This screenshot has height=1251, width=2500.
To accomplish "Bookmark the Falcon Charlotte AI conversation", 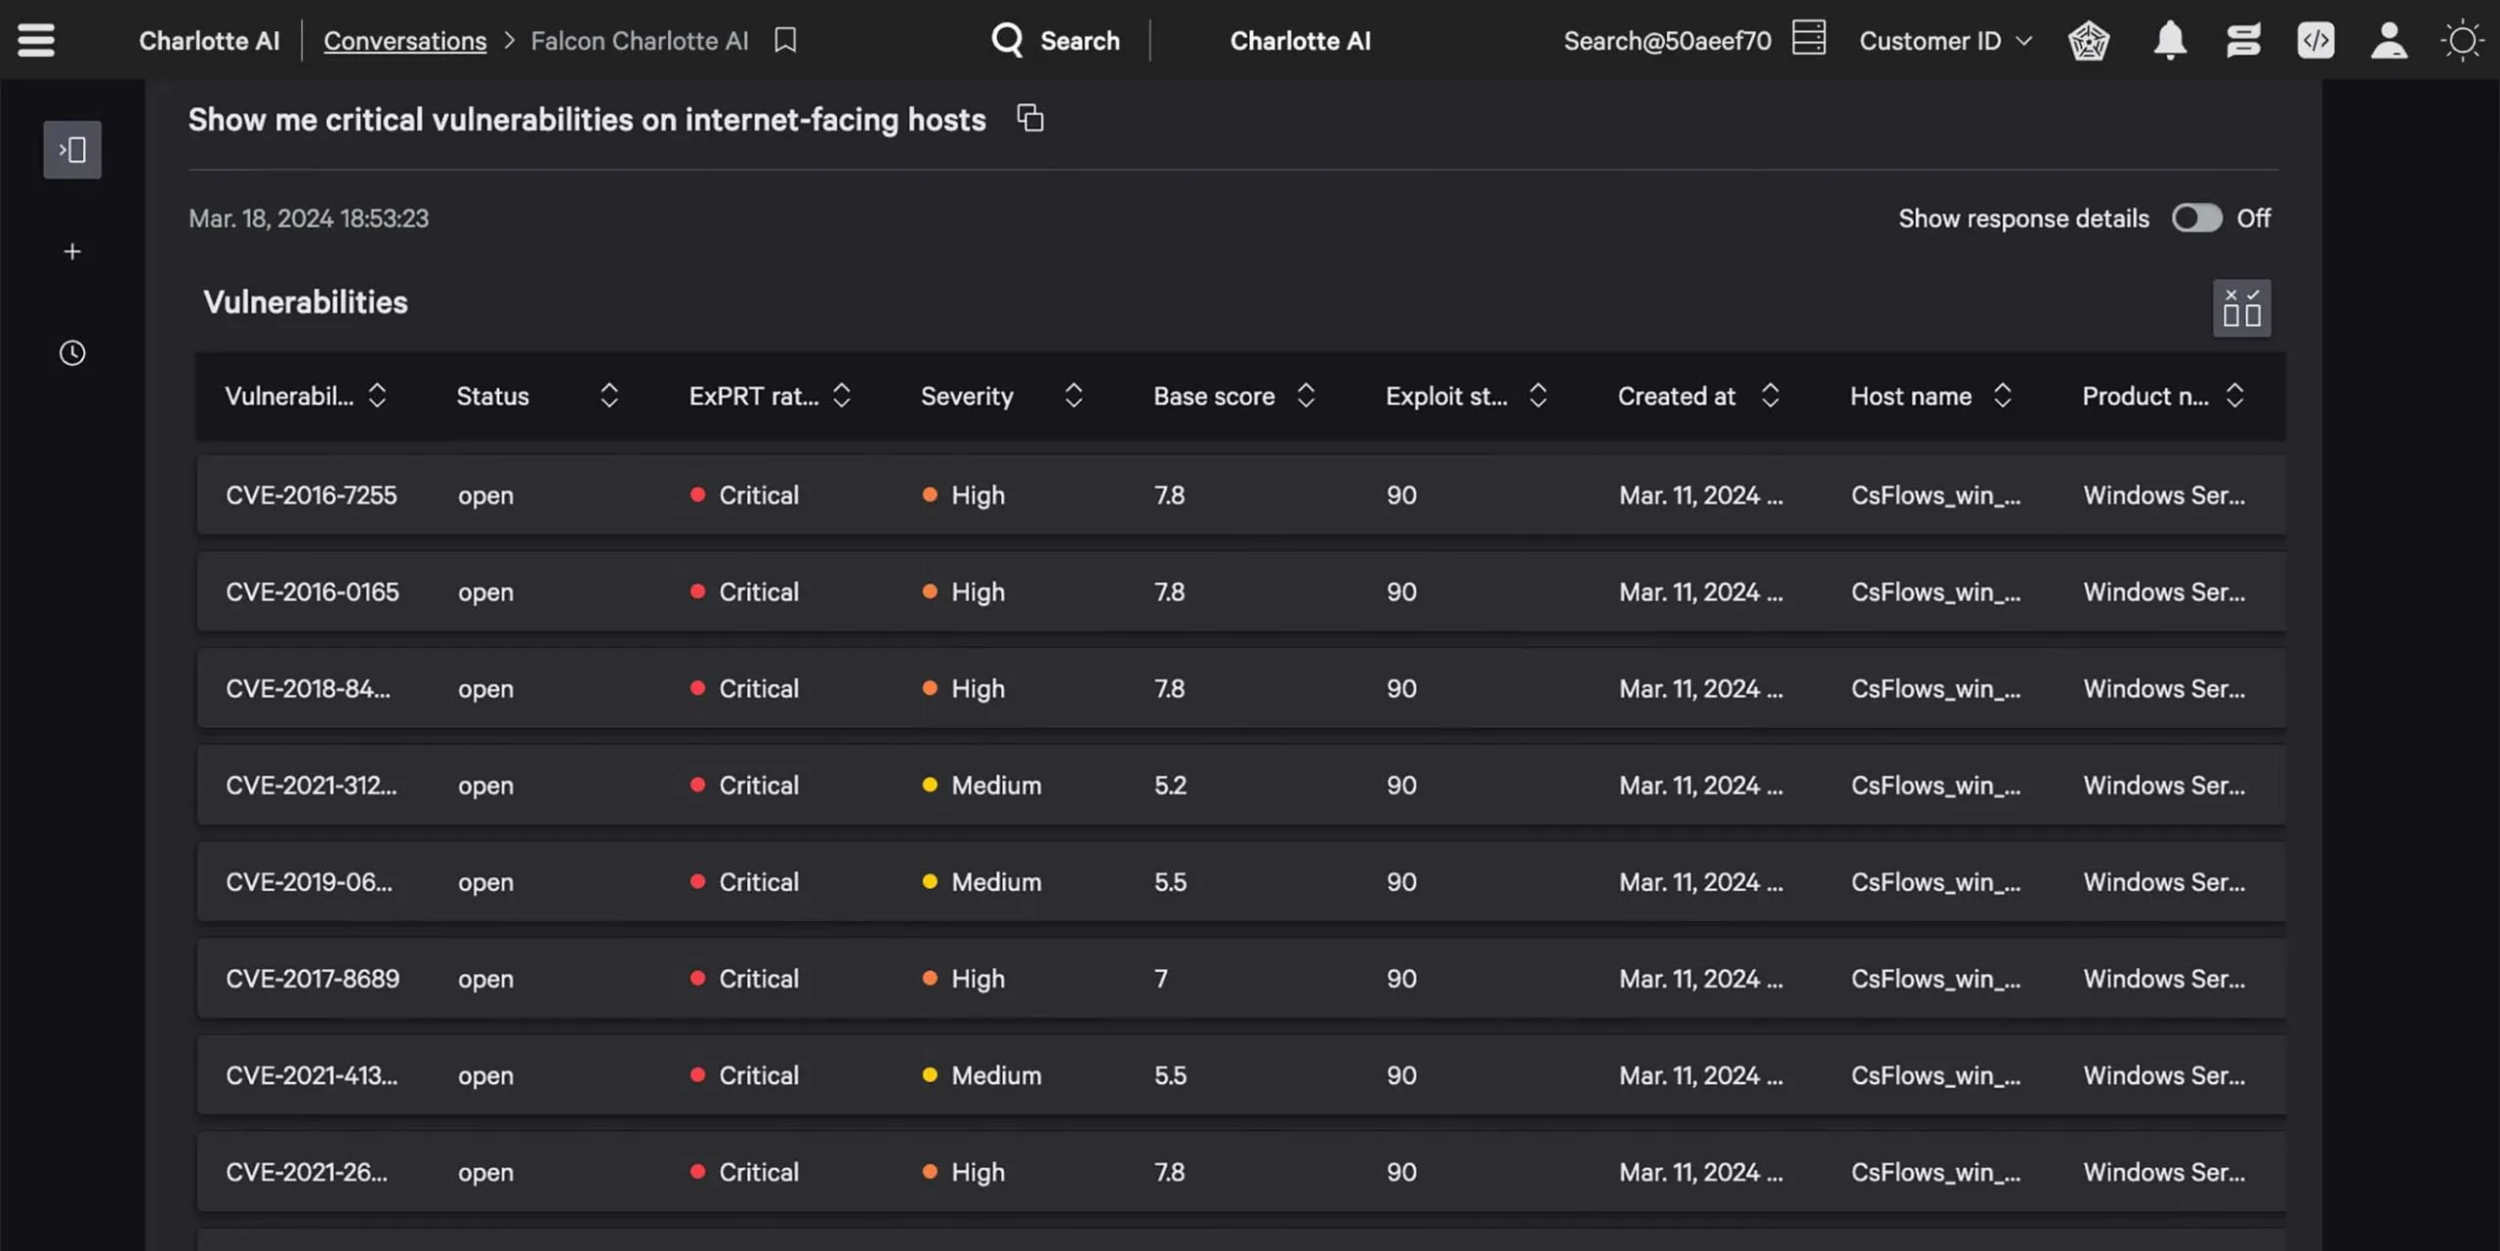I will (785, 40).
